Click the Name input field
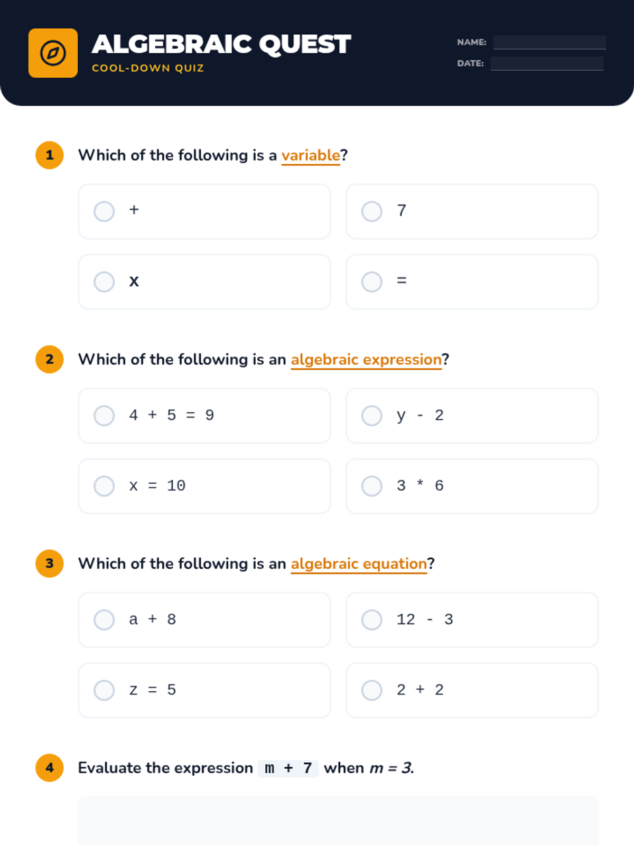 point(549,42)
